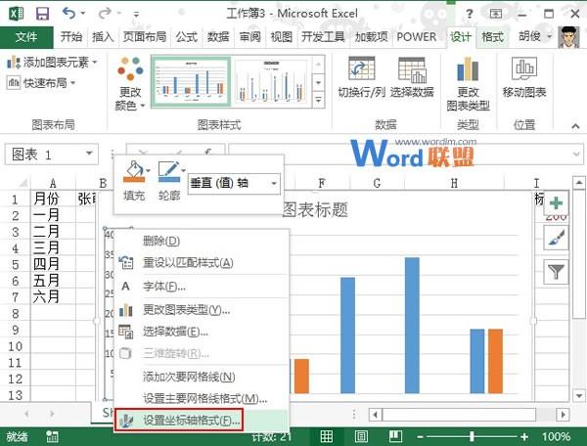Open the Chart Filters funnel button

pos(557,271)
